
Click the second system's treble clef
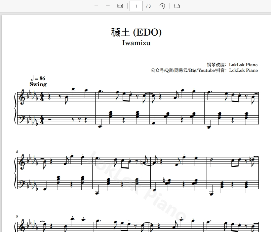point(22,161)
